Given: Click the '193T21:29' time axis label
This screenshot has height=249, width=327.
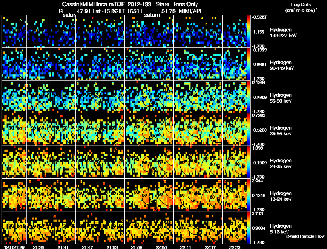Looking at the screenshot, I should (14, 247).
